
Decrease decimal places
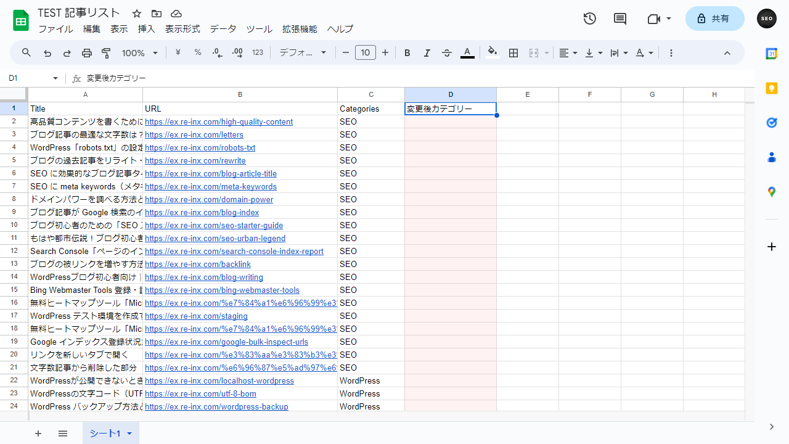point(218,53)
